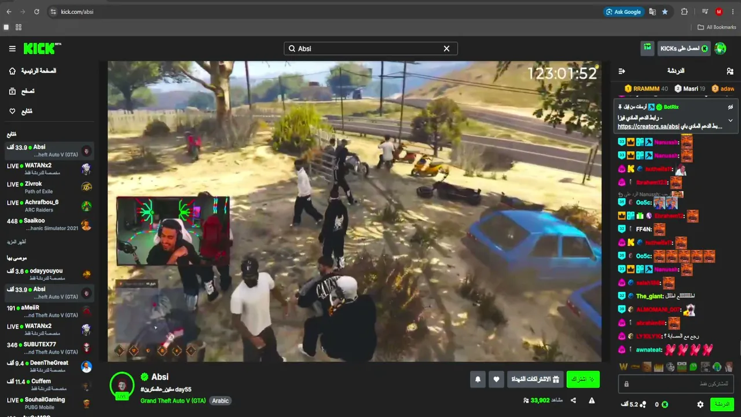Open the browser extensions puzzle icon

pos(684,12)
